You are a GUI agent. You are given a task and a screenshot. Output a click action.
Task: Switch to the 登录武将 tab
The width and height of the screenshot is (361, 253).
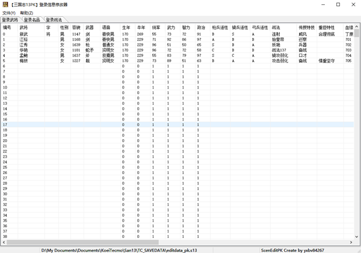click(x=10, y=20)
